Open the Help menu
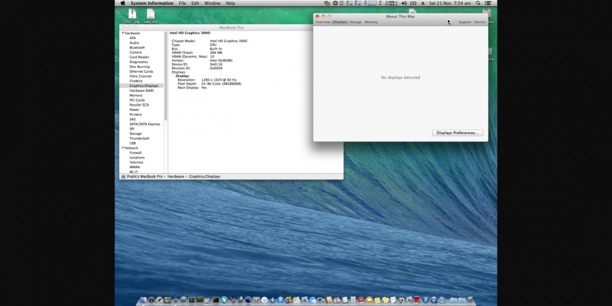 (230, 3)
